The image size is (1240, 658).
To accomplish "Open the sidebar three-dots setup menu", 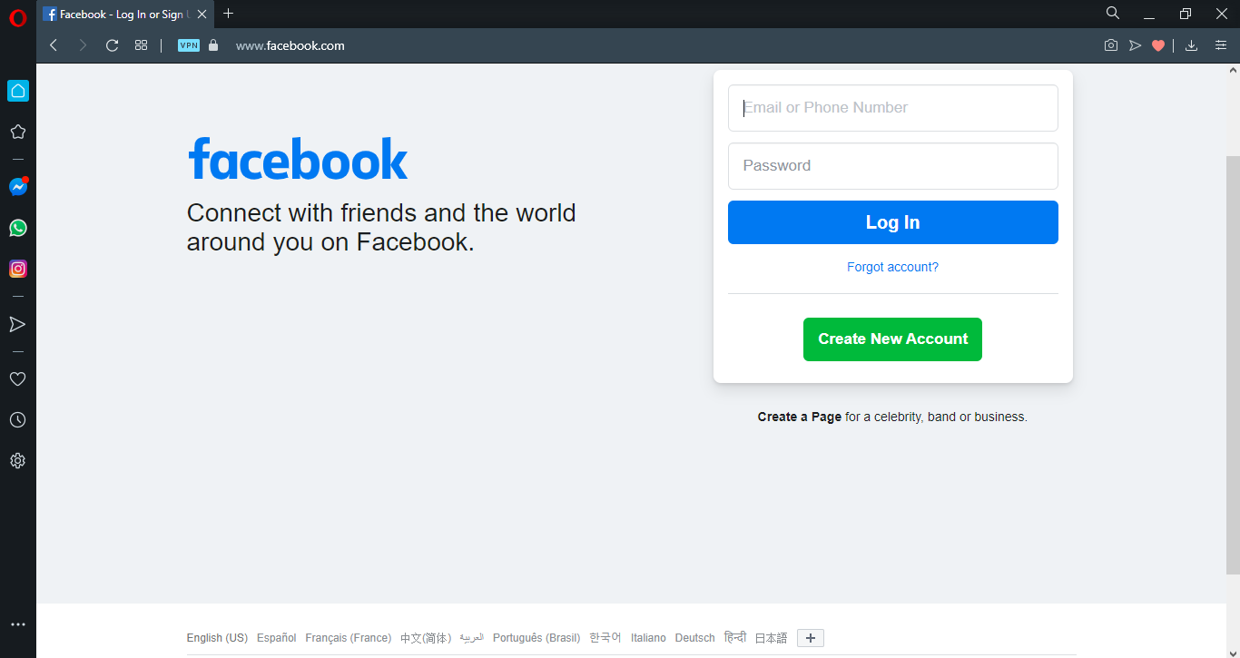I will point(17,624).
